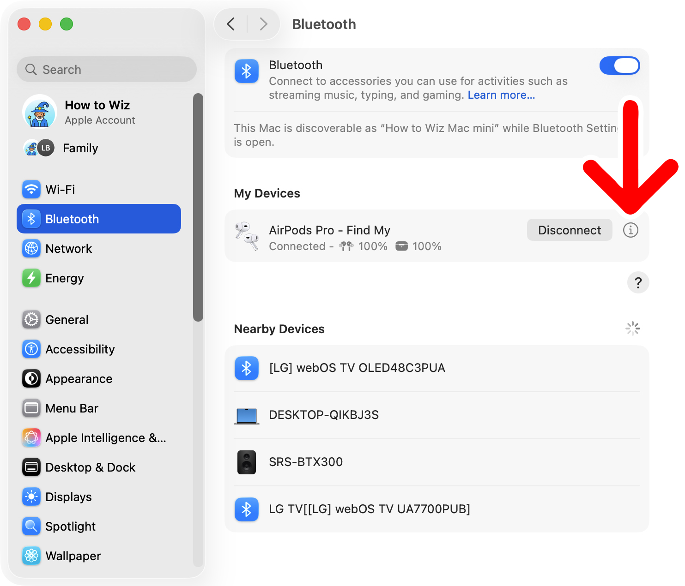This screenshot has height=586, width=685.
Task: Click inside the Search field
Action: [106, 69]
